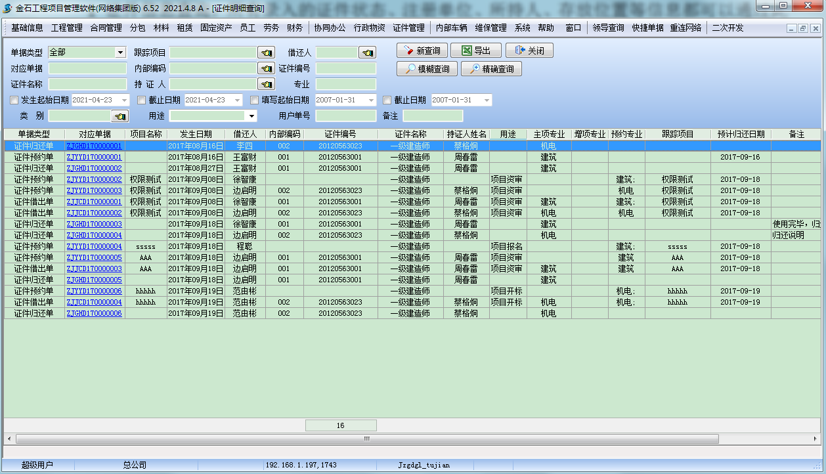826x474 pixels.
Task: Run a fuzzy search with 模糊查询
Action: click(427, 69)
